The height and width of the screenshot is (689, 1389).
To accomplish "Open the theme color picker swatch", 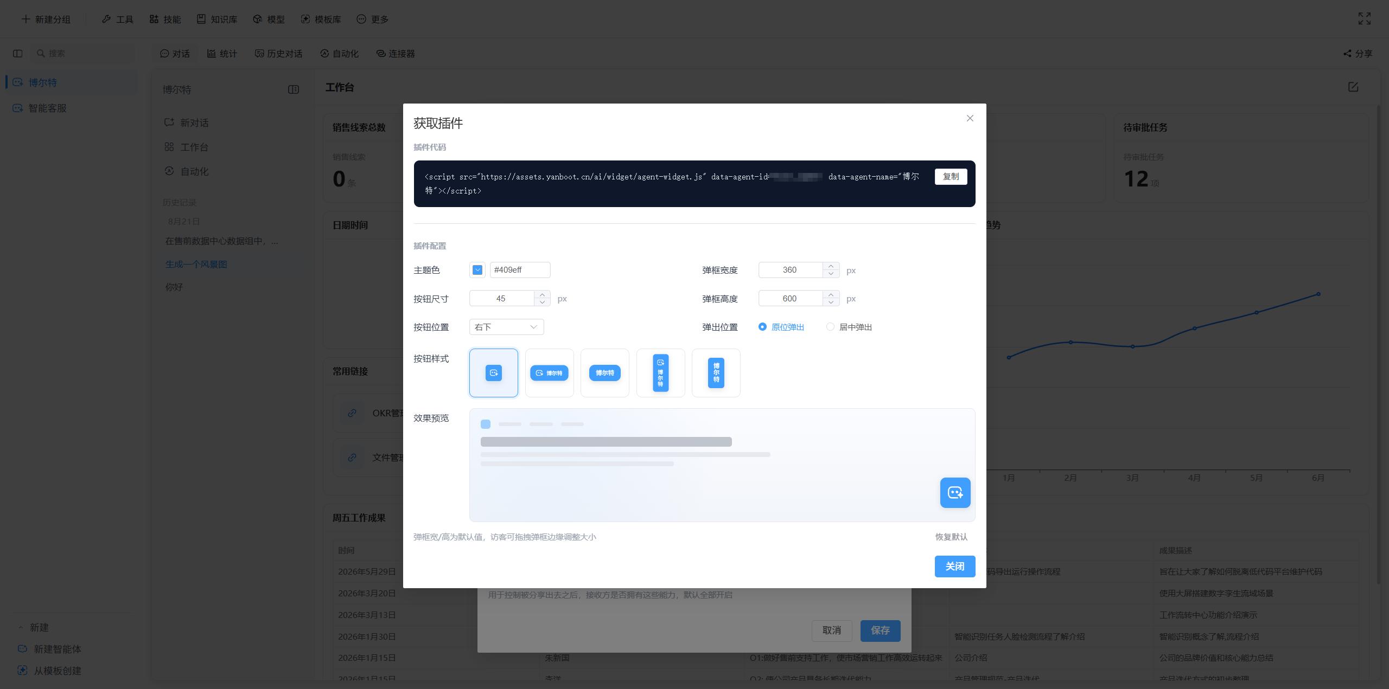I will tap(477, 270).
